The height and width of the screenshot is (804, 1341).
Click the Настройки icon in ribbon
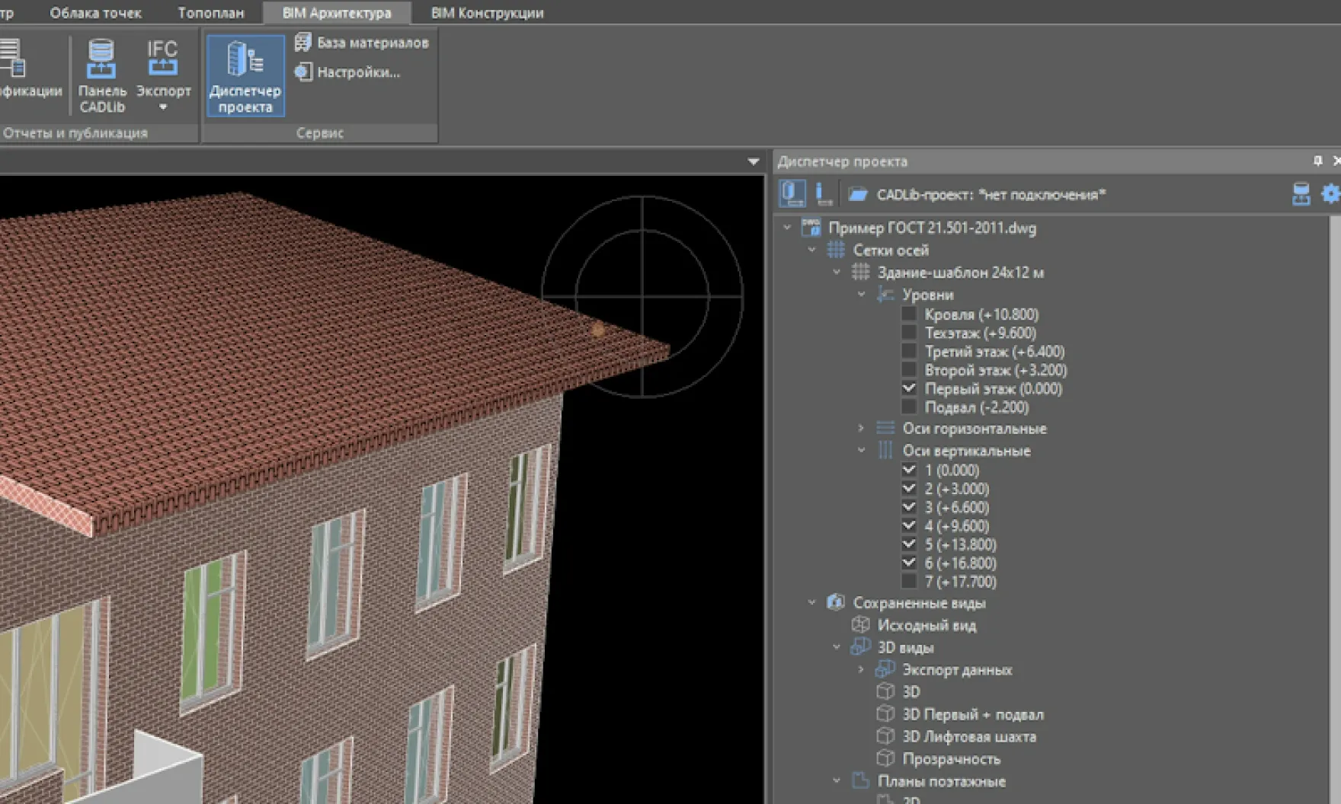[x=303, y=72]
